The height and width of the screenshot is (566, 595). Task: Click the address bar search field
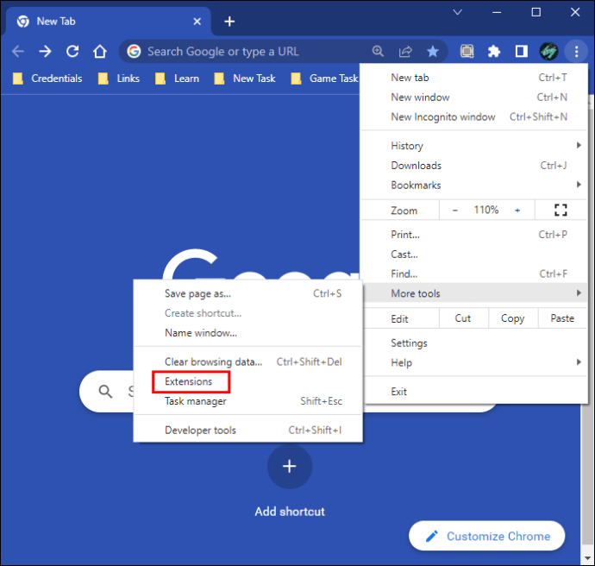pos(250,52)
